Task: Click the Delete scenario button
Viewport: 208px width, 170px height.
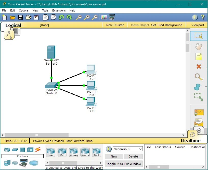Action: 133,156
